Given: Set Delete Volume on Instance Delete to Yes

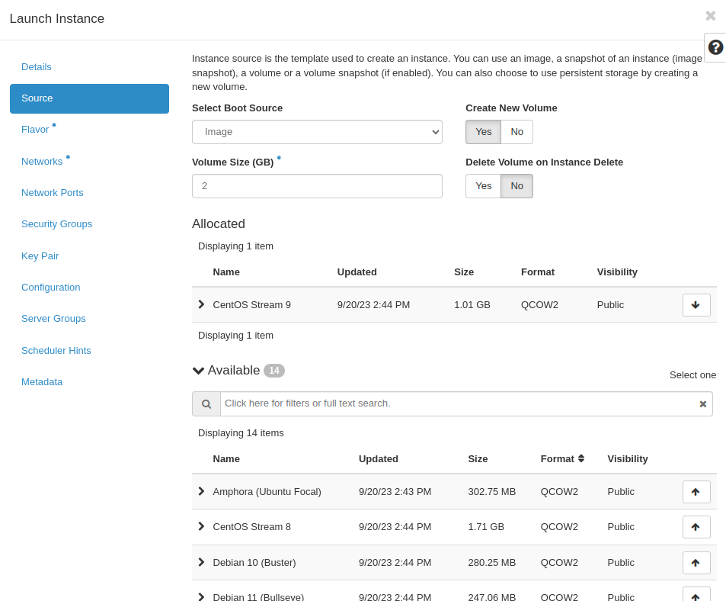Looking at the screenshot, I should (483, 185).
